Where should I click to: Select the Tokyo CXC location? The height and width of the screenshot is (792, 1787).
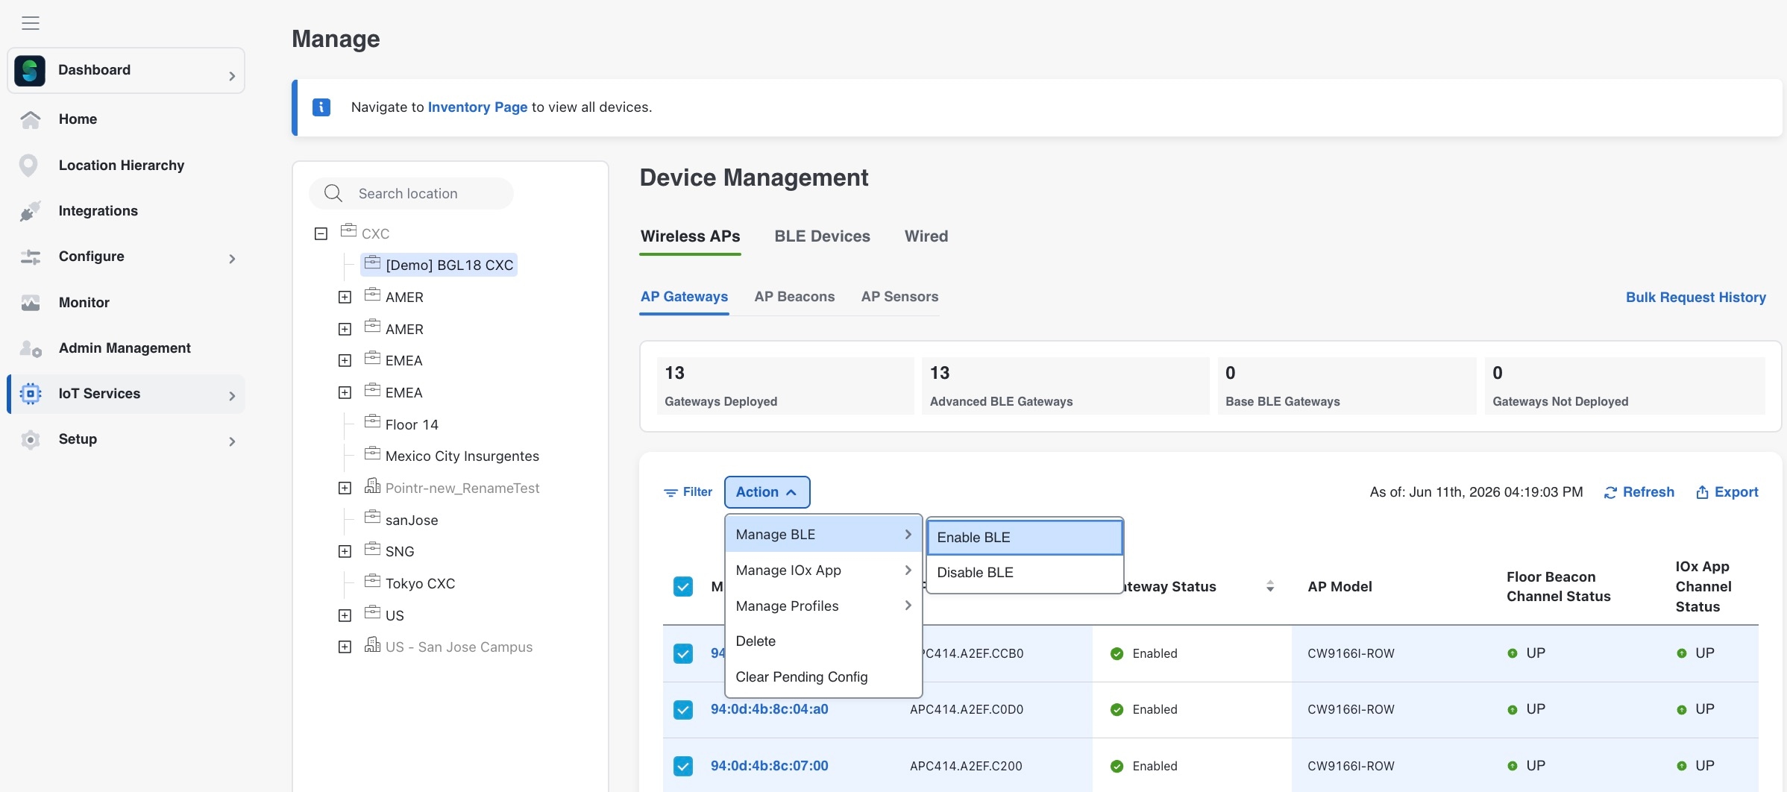(420, 584)
